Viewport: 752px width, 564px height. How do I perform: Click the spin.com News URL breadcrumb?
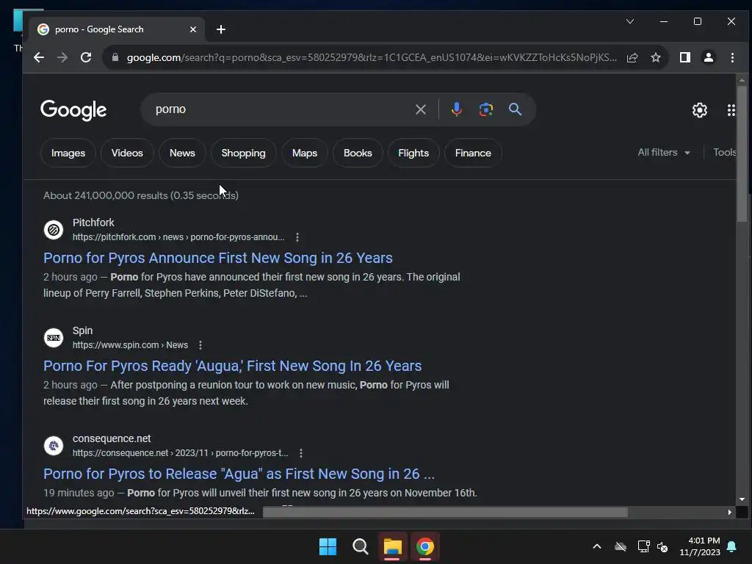coord(130,345)
